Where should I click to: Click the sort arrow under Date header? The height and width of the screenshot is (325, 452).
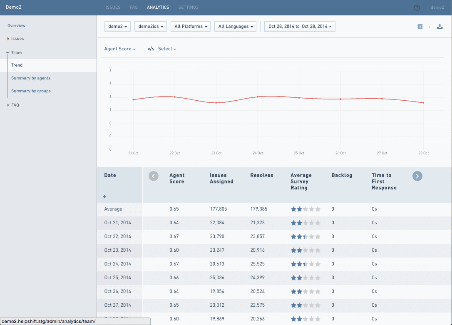click(x=104, y=196)
